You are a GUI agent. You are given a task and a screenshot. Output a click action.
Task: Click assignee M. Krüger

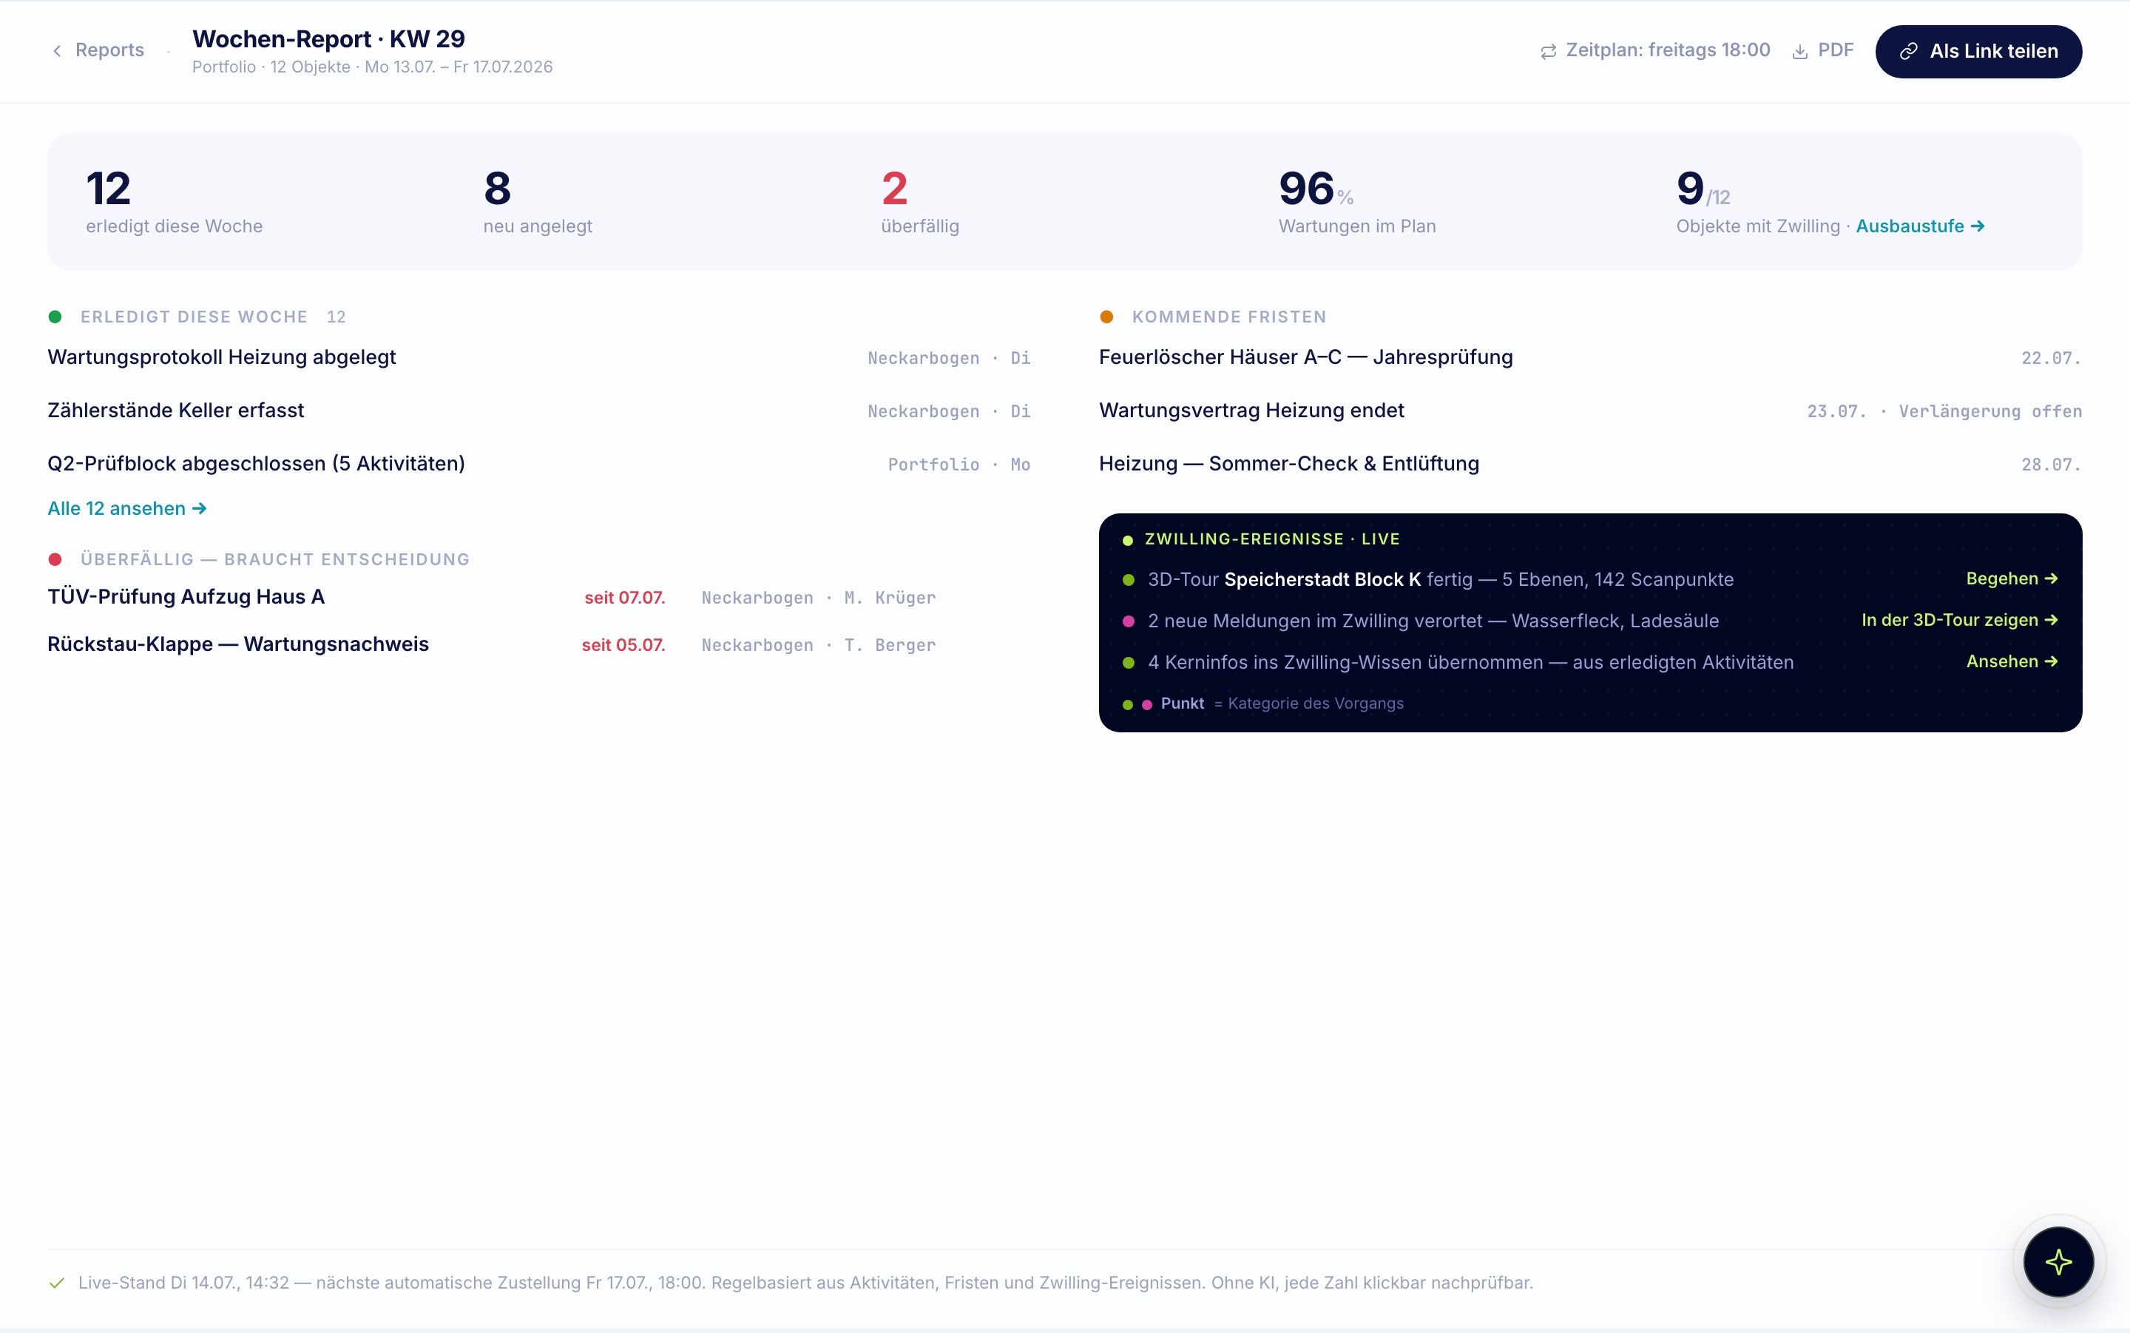pos(889,598)
